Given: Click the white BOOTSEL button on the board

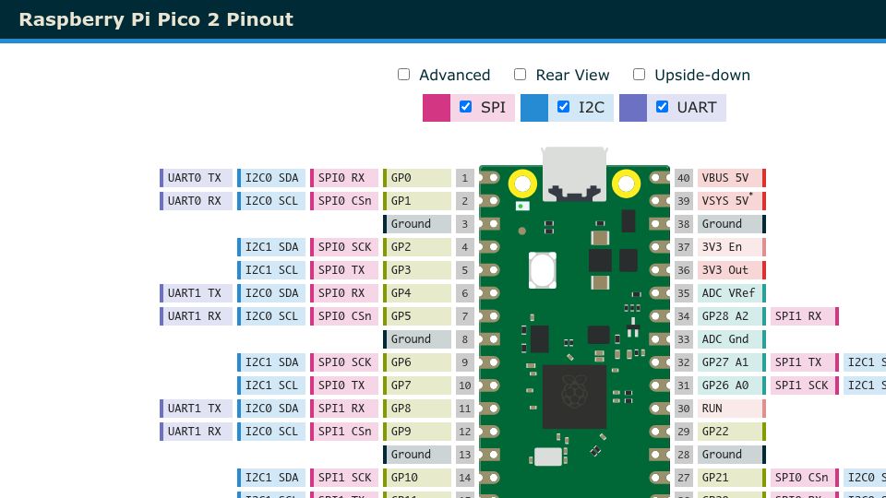Looking at the screenshot, I should (x=543, y=270).
